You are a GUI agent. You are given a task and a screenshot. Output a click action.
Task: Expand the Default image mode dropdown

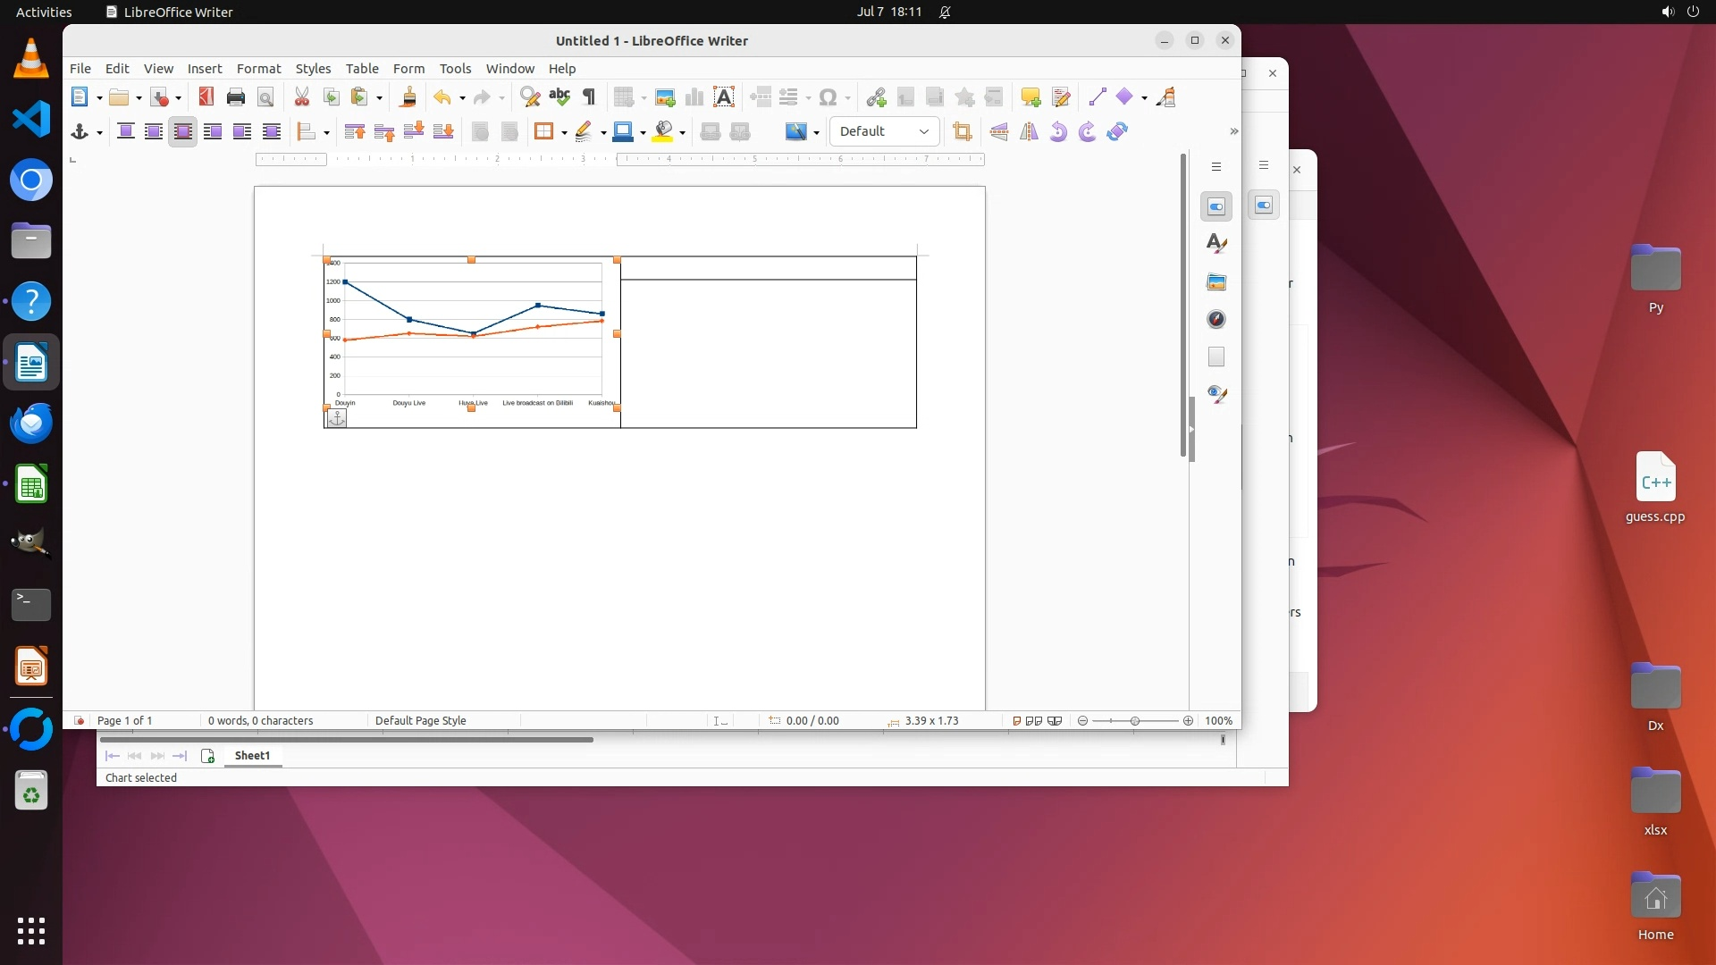coord(923,132)
